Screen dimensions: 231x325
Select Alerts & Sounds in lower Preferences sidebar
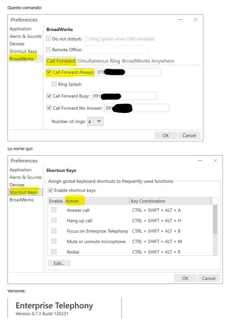point(26,177)
